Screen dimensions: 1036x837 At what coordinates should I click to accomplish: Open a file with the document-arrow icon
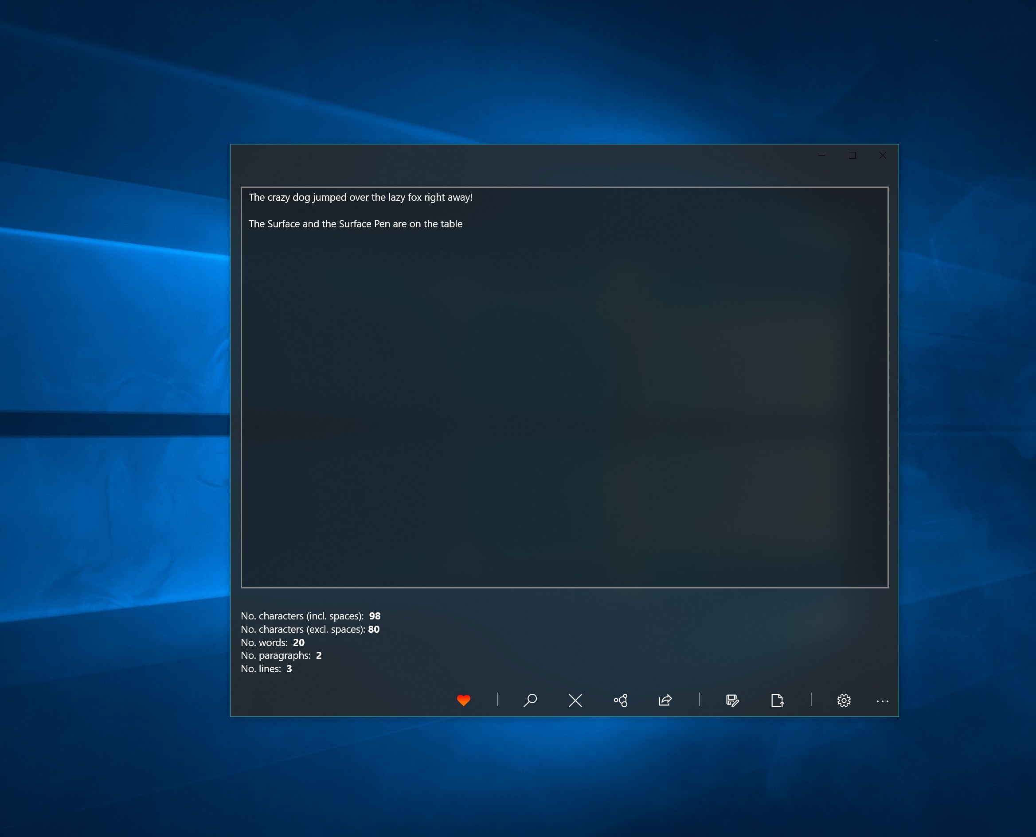(x=777, y=700)
